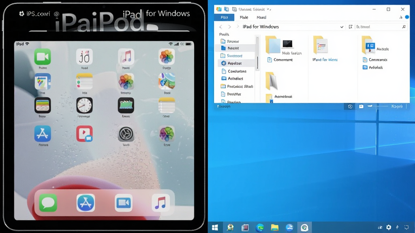Screen dimensions: 415x233
Task: Open the folder containing a gray sheet
Action: (272, 81)
